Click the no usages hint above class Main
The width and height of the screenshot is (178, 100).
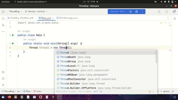pos(24,31)
